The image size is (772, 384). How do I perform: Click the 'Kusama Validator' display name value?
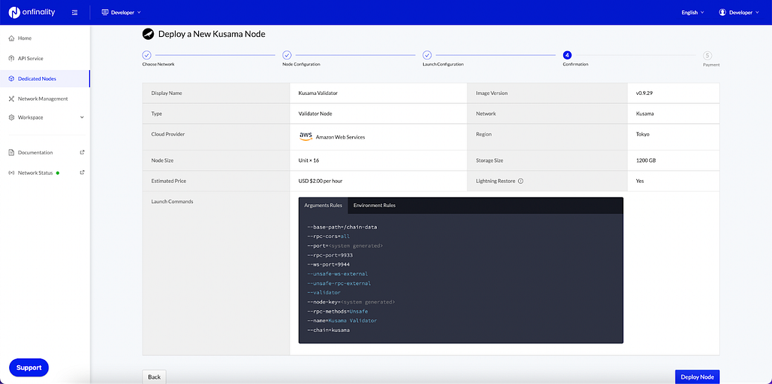click(318, 93)
